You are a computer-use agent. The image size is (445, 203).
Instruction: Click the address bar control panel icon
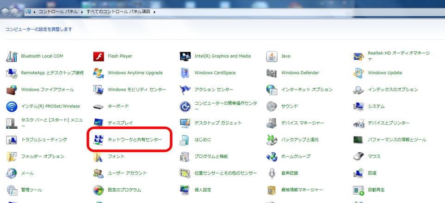tap(28, 12)
